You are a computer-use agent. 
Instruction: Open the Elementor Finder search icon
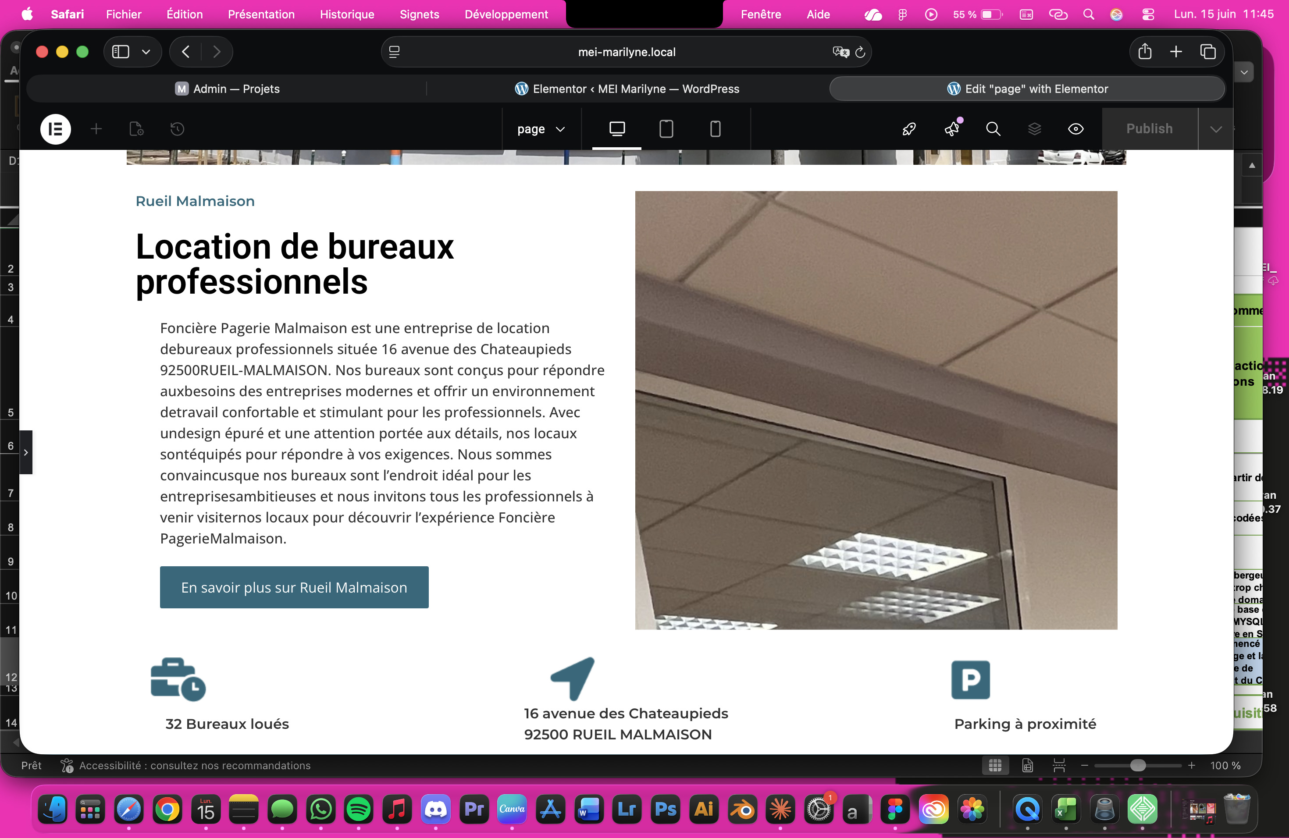993,129
